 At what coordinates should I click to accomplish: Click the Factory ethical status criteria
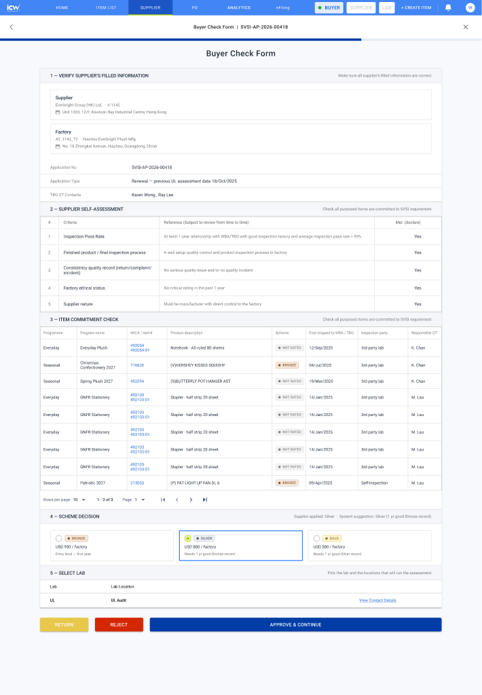pyautogui.click(x=84, y=288)
